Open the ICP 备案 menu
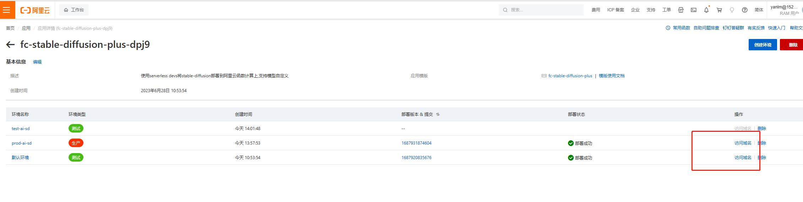Image resolution: width=803 pixels, height=202 pixels. (615, 10)
